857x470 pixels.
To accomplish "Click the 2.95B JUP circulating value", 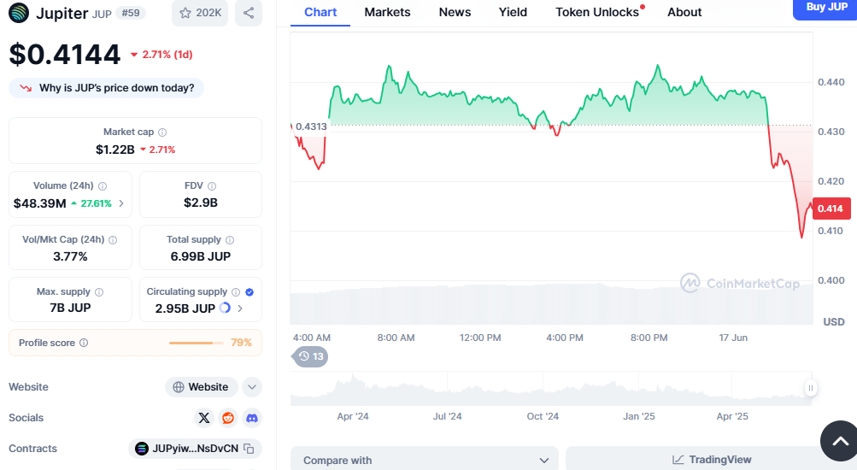I will pos(185,308).
